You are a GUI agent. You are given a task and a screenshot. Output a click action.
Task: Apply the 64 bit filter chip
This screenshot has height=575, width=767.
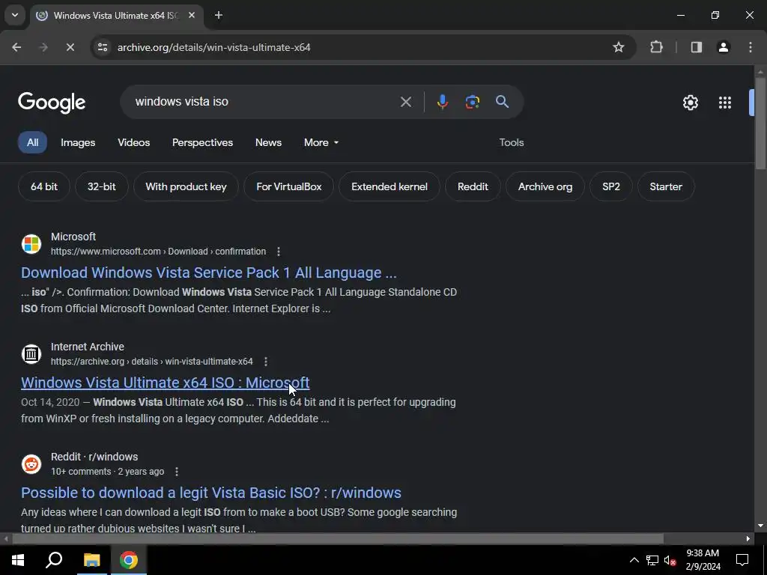click(44, 186)
